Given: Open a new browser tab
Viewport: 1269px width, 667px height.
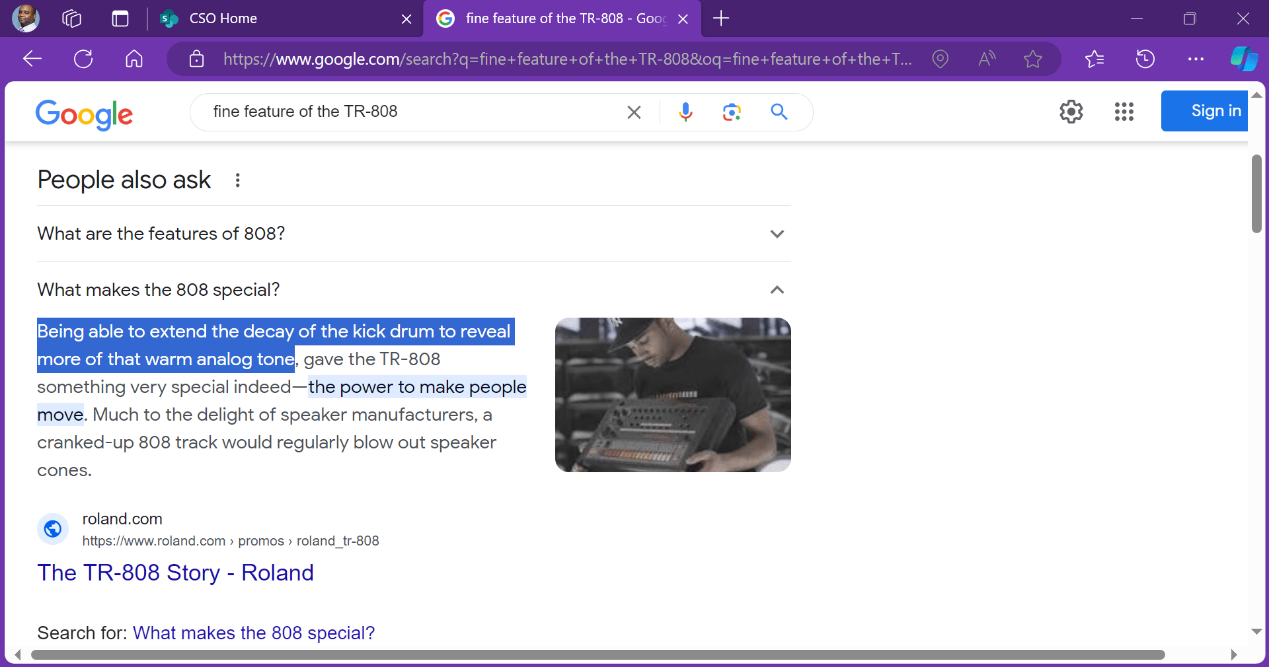Looking at the screenshot, I should 721,18.
